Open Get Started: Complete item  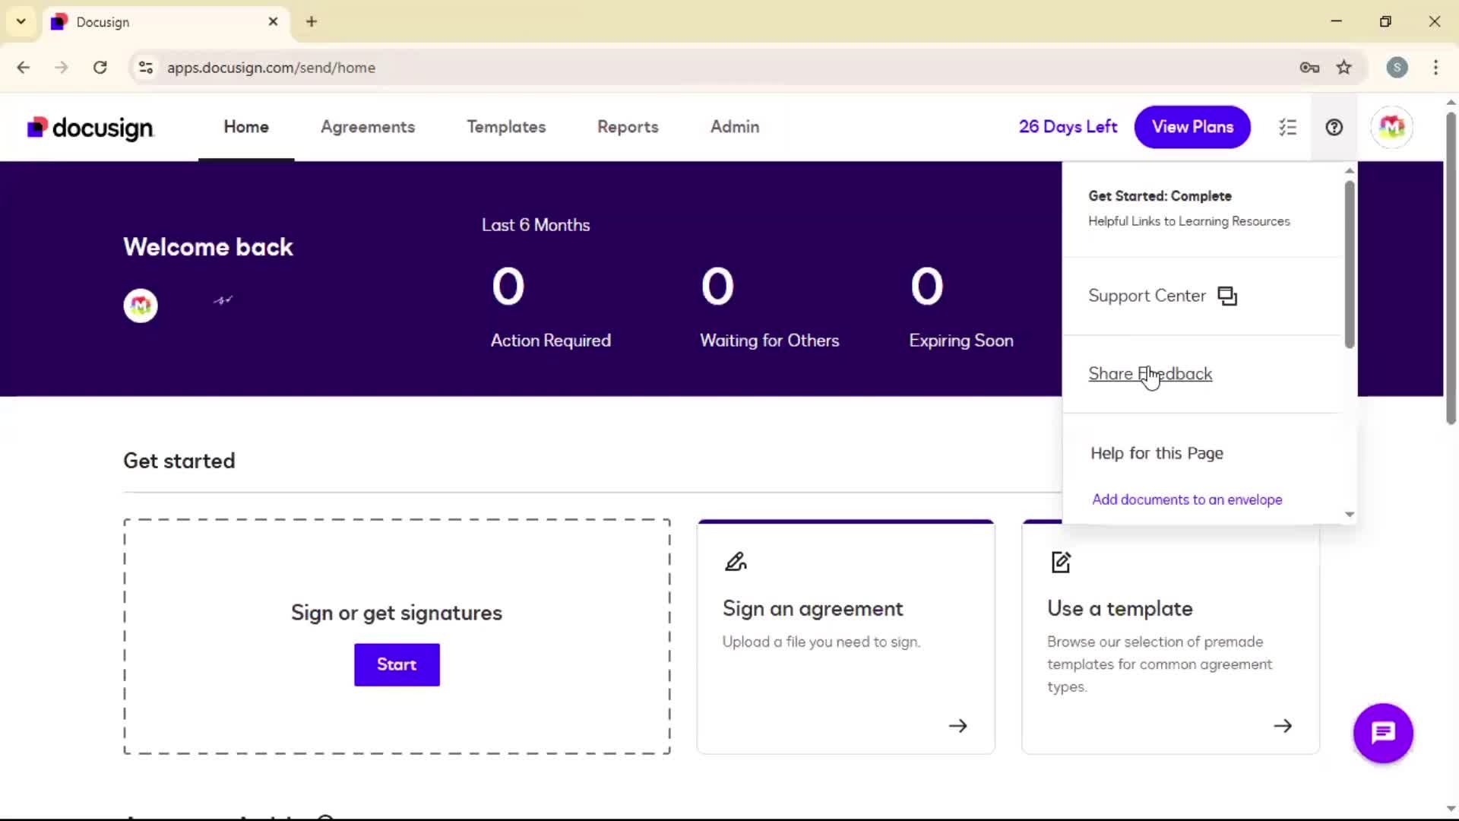1160,196
